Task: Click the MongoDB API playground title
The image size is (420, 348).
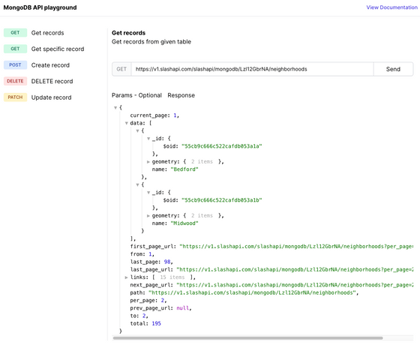Action: (40, 7)
